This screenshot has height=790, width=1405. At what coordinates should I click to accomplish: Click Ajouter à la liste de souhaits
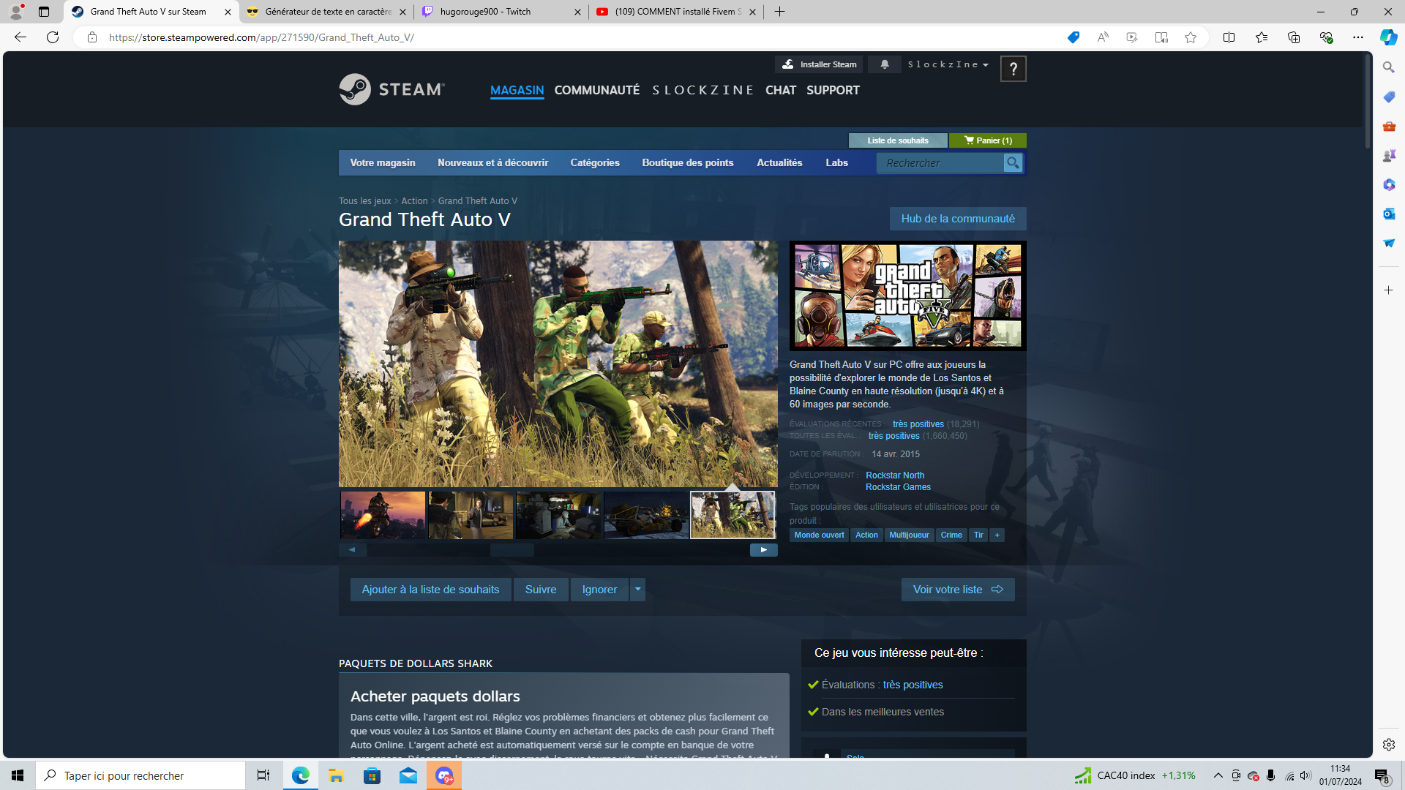[430, 590]
